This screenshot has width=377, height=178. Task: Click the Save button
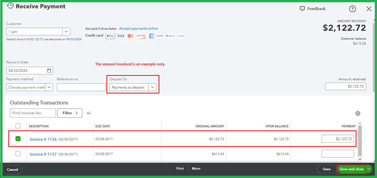tap(326, 169)
